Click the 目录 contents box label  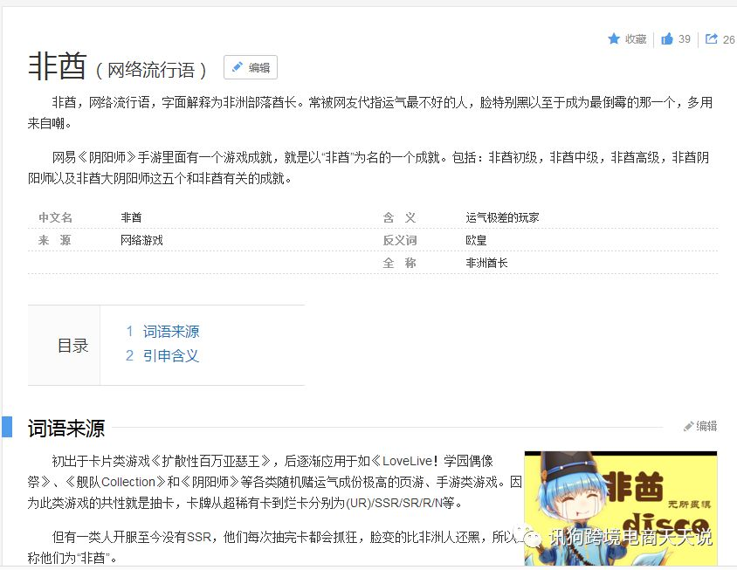click(72, 346)
